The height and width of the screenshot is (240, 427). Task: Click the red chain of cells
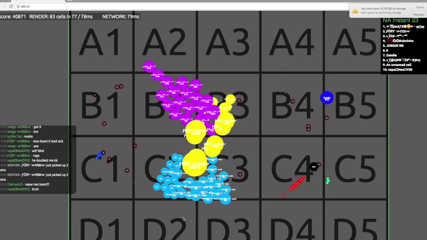coord(296,183)
